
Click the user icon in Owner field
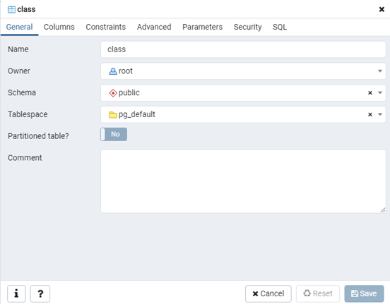[x=113, y=71]
